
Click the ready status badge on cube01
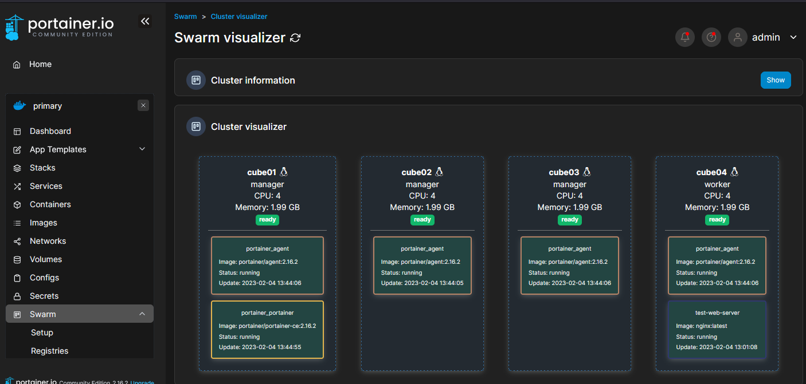tap(268, 220)
